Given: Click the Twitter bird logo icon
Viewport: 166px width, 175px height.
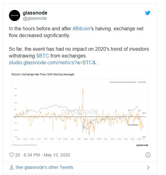Looking at the screenshot, I should (148, 13).
